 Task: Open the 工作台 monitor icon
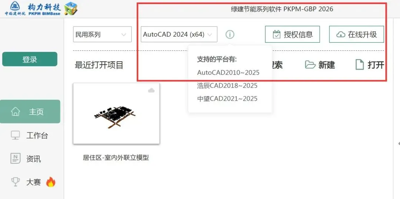(15, 135)
